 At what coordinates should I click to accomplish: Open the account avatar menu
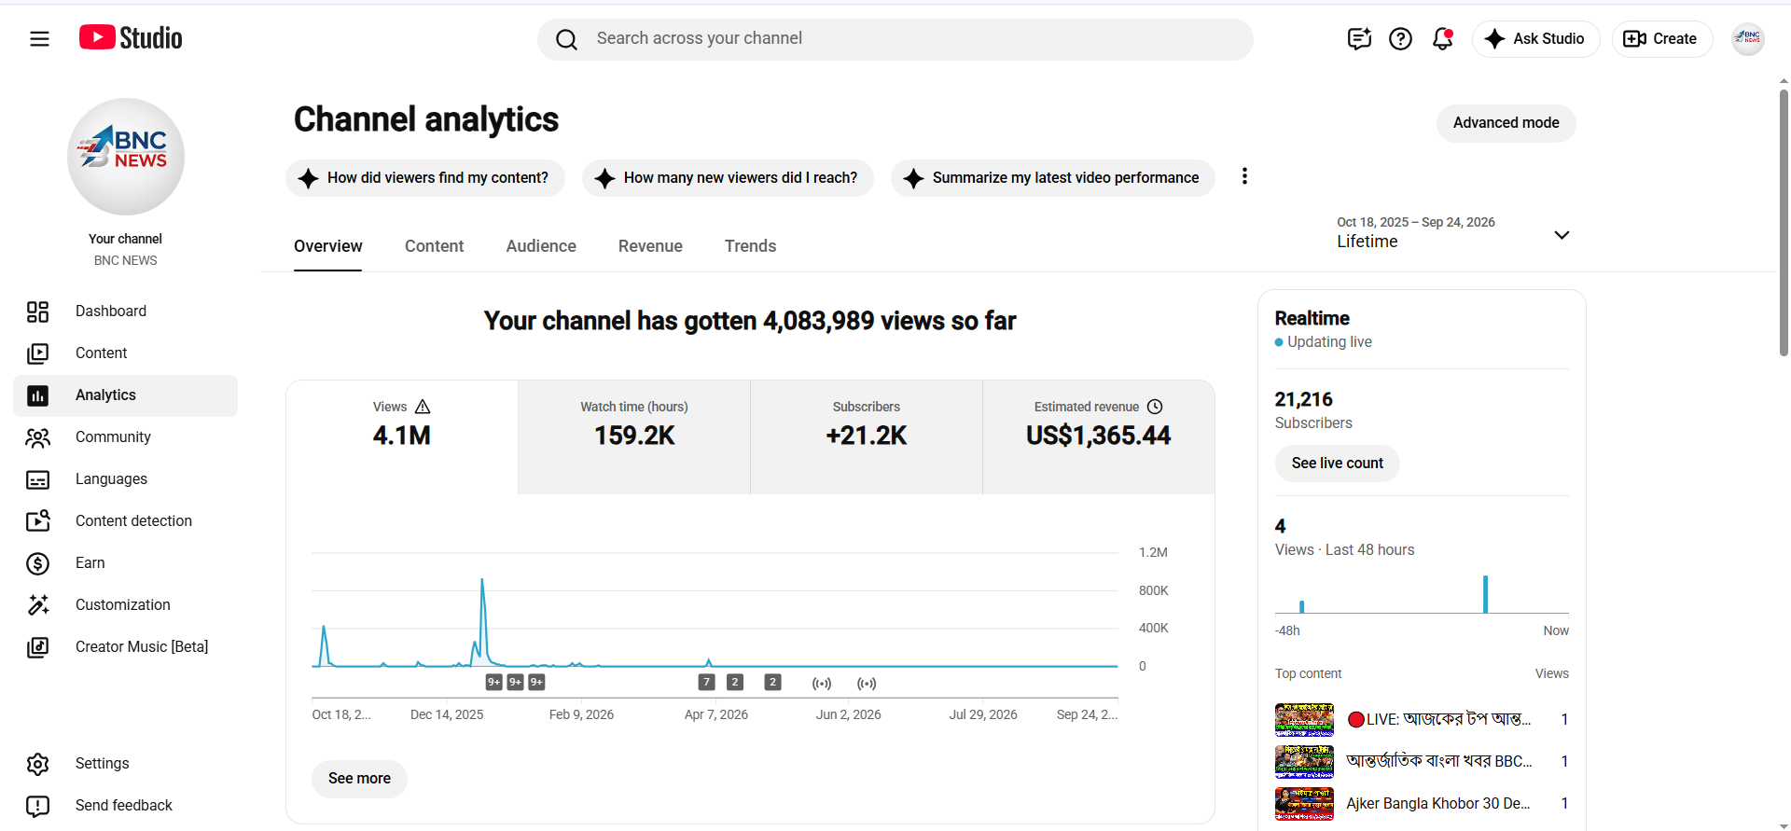click(1747, 38)
